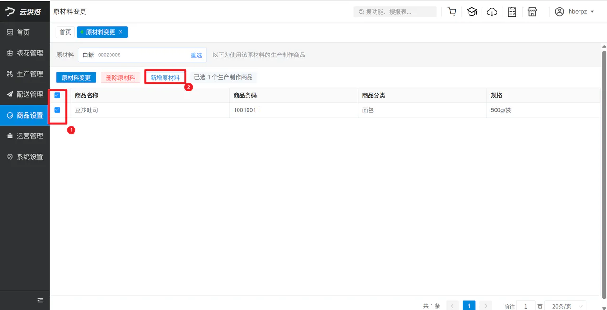Click the vertical scrollbar up arrow
607x310 pixels.
(x=604, y=47)
